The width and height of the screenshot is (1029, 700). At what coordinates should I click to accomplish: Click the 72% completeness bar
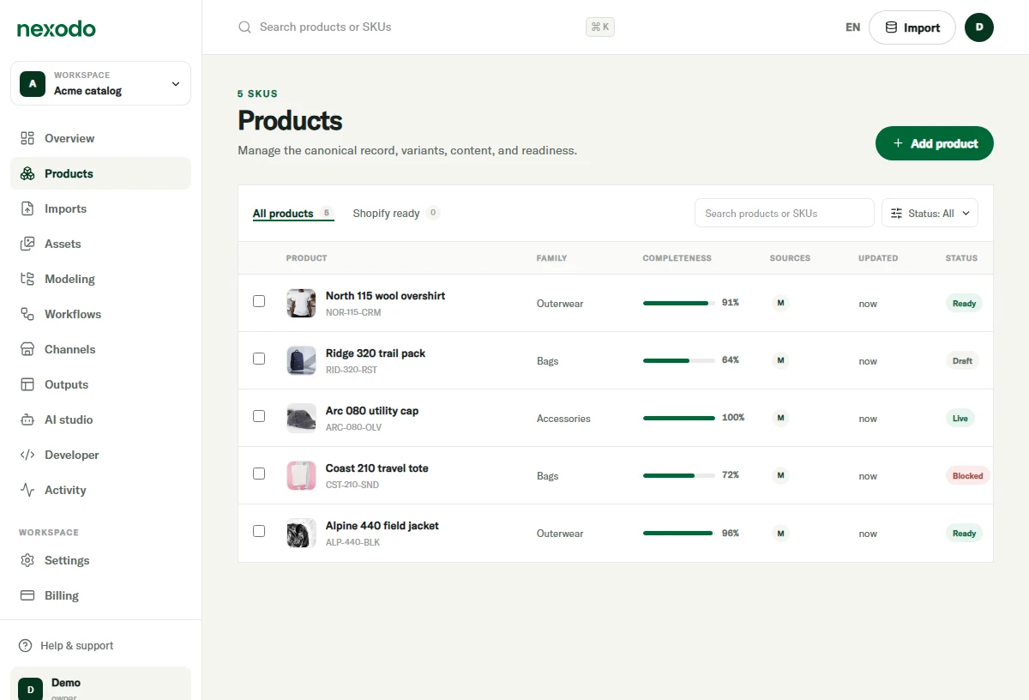pyautogui.click(x=679, y=475)
